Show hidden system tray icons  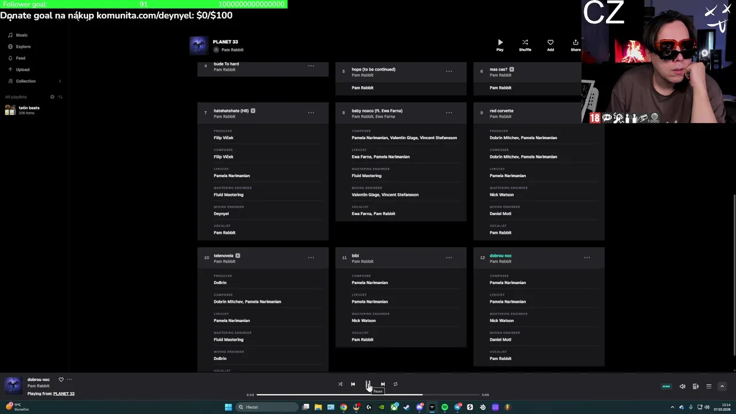pyautogui.click(x=672, y=407)
